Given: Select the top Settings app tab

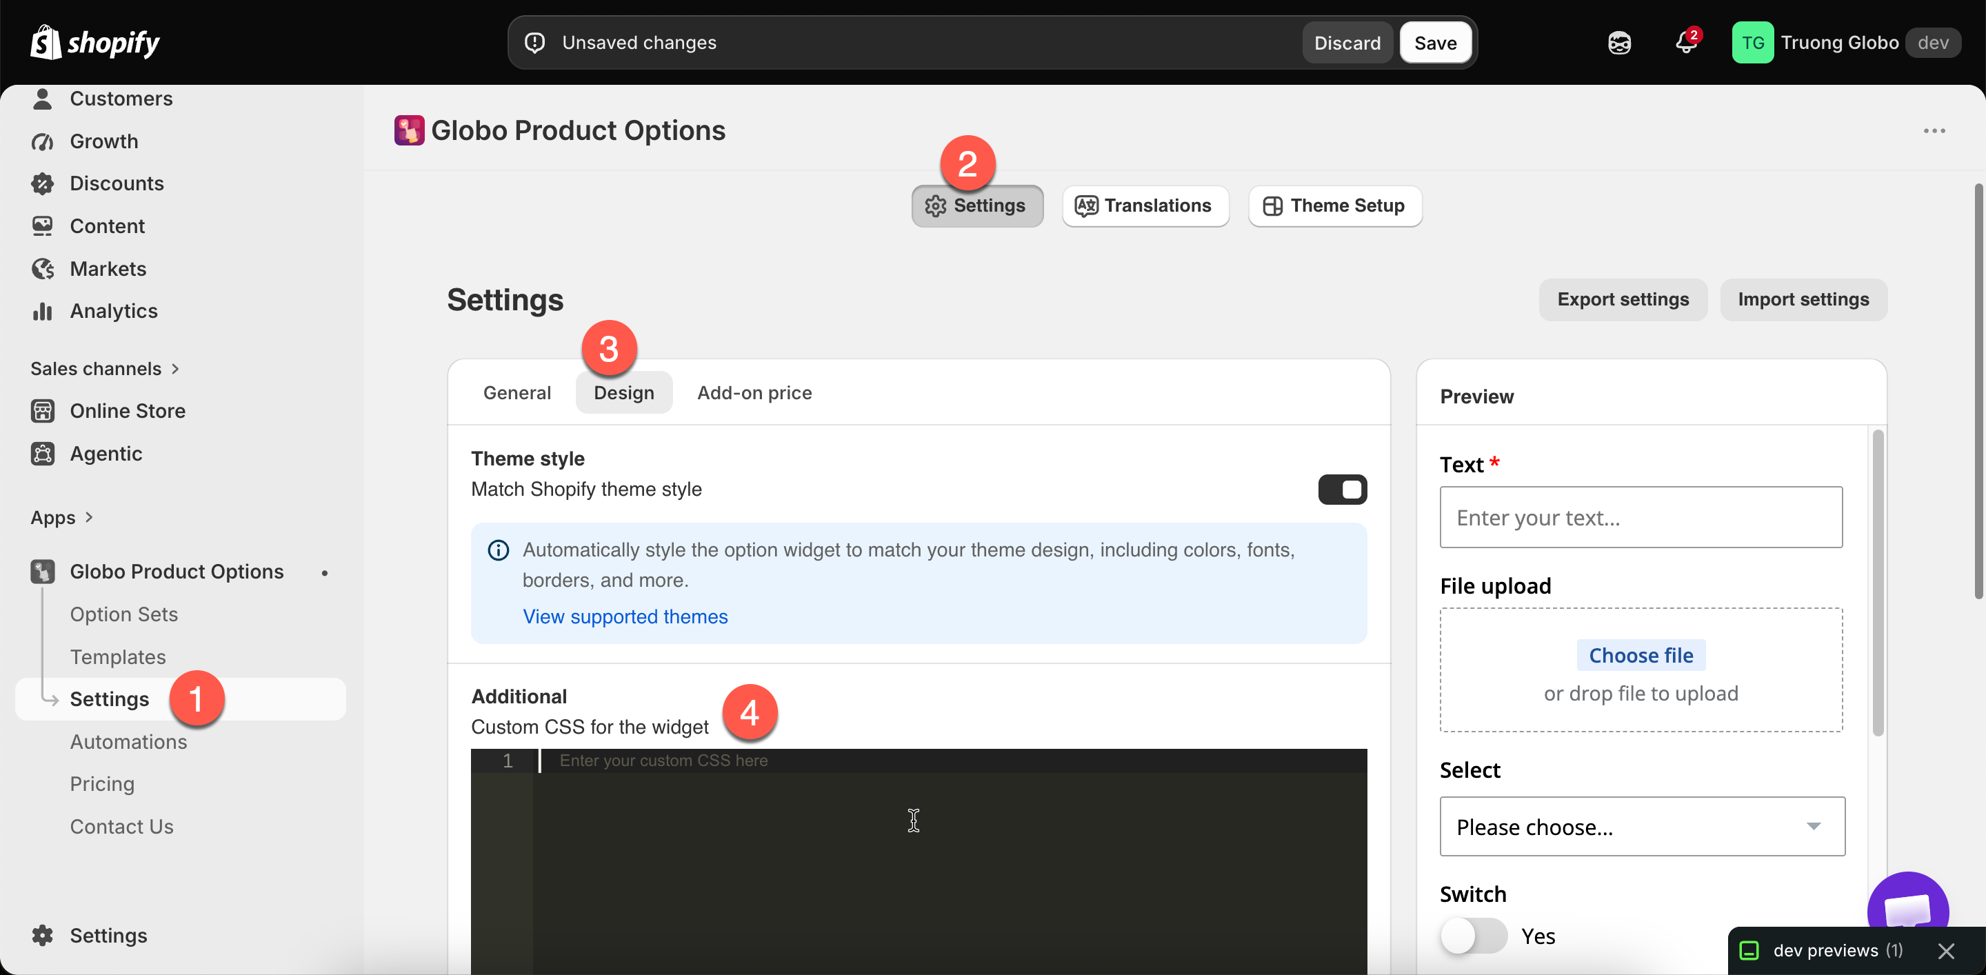Looking at the screenshot, I should pos(977,205).
